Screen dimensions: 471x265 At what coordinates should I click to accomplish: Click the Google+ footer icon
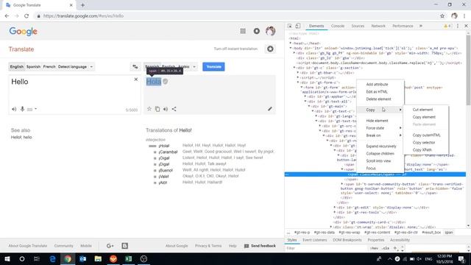pyautogui.click(x=110, y=246)
